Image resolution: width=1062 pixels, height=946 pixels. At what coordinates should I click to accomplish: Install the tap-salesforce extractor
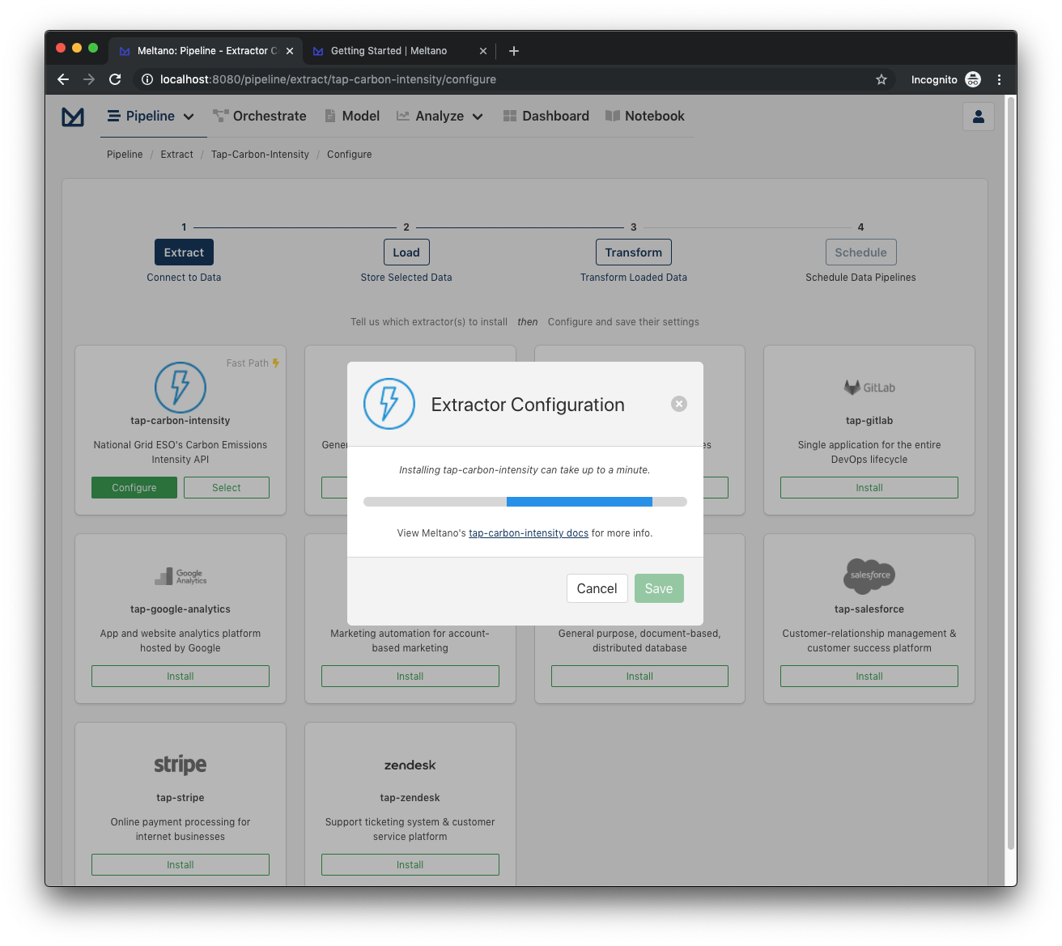click(x=869, y=677)
